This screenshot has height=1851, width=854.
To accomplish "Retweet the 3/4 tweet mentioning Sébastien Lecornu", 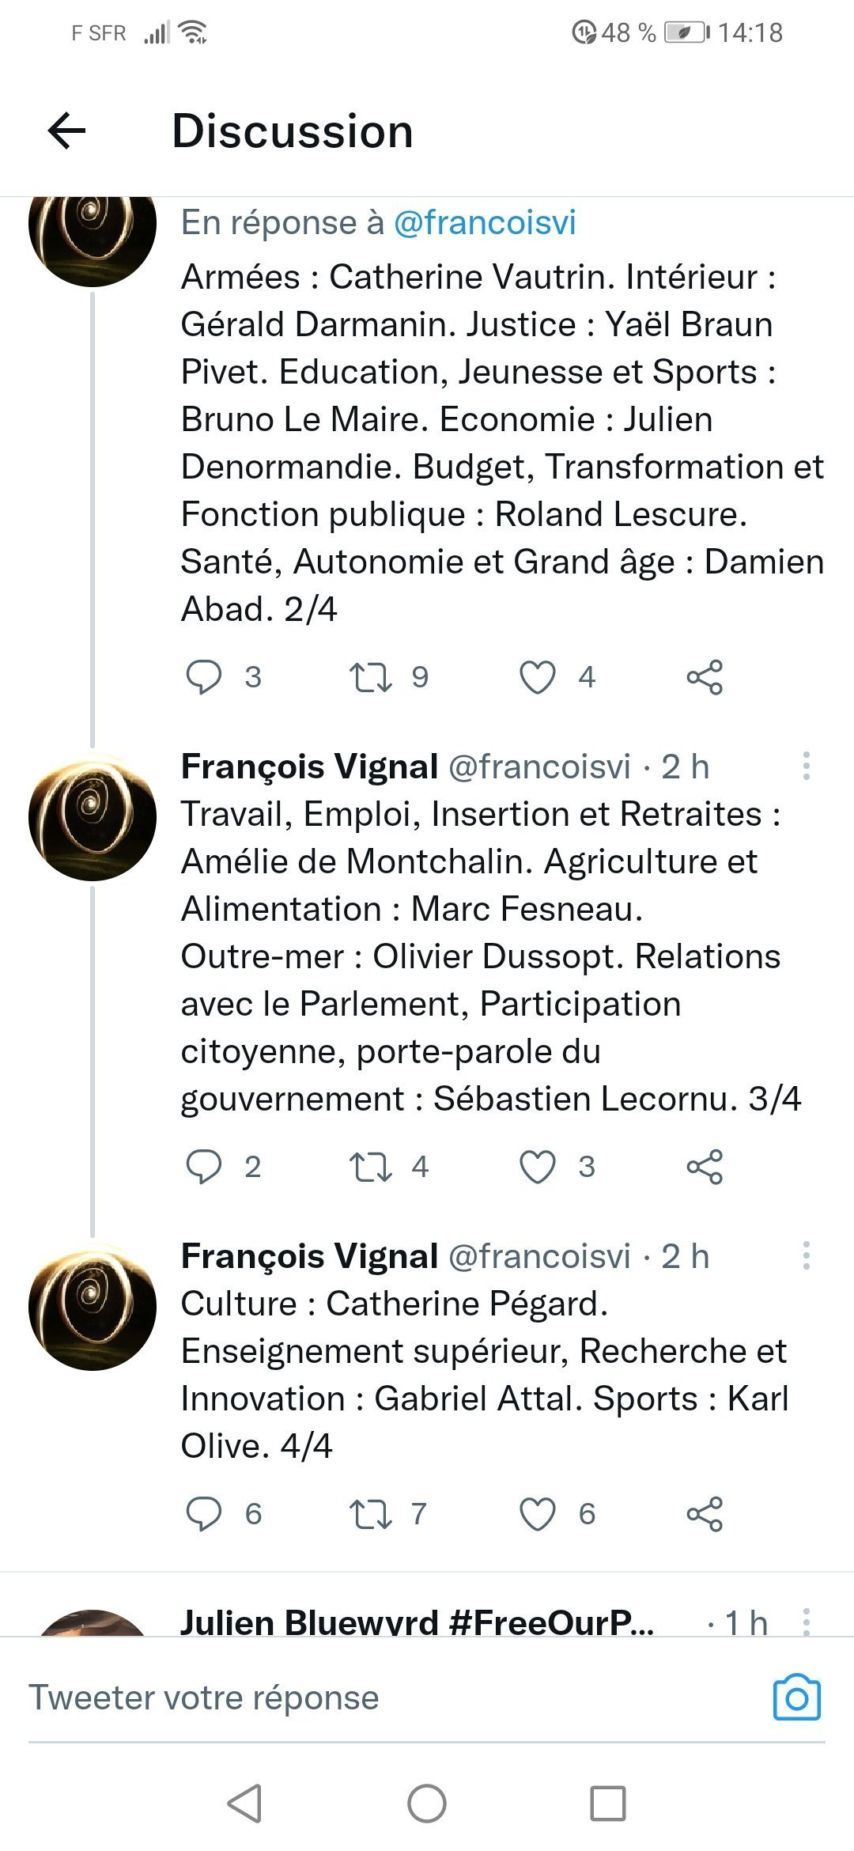I will click(371, 1167).
